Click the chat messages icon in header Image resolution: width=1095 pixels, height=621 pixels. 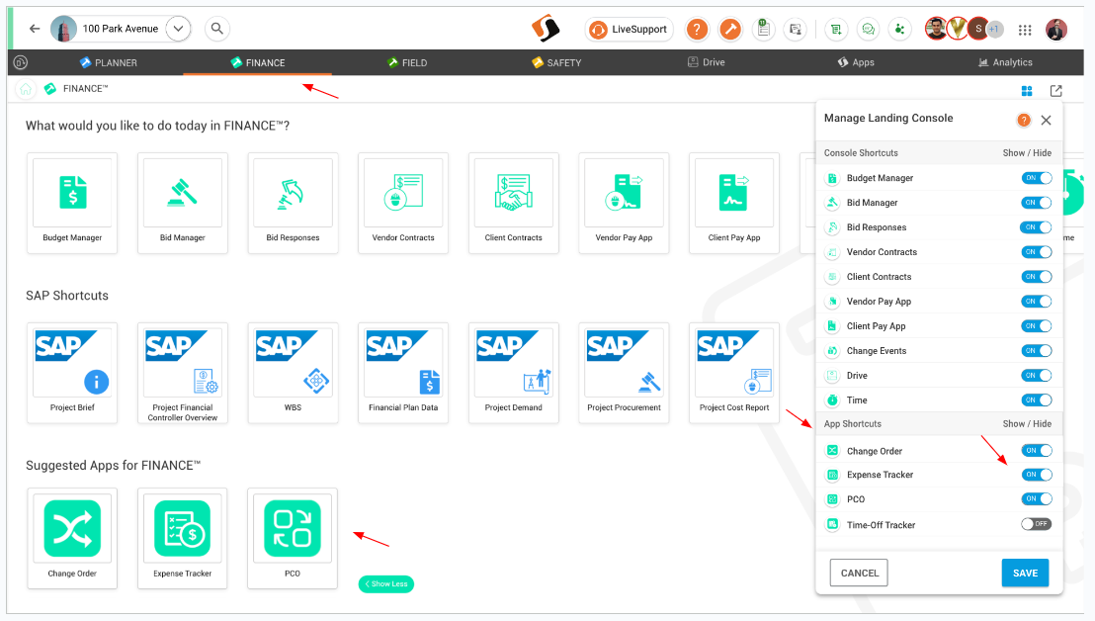pyautogui.click(x=868, y=30)
